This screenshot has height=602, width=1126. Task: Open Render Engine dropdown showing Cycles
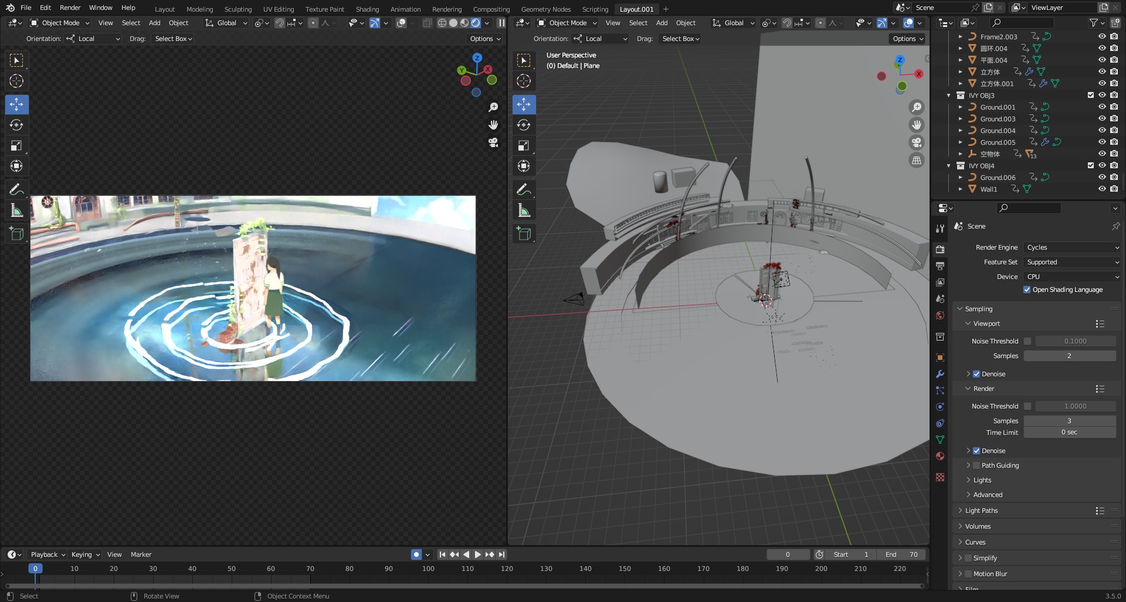1072,247
